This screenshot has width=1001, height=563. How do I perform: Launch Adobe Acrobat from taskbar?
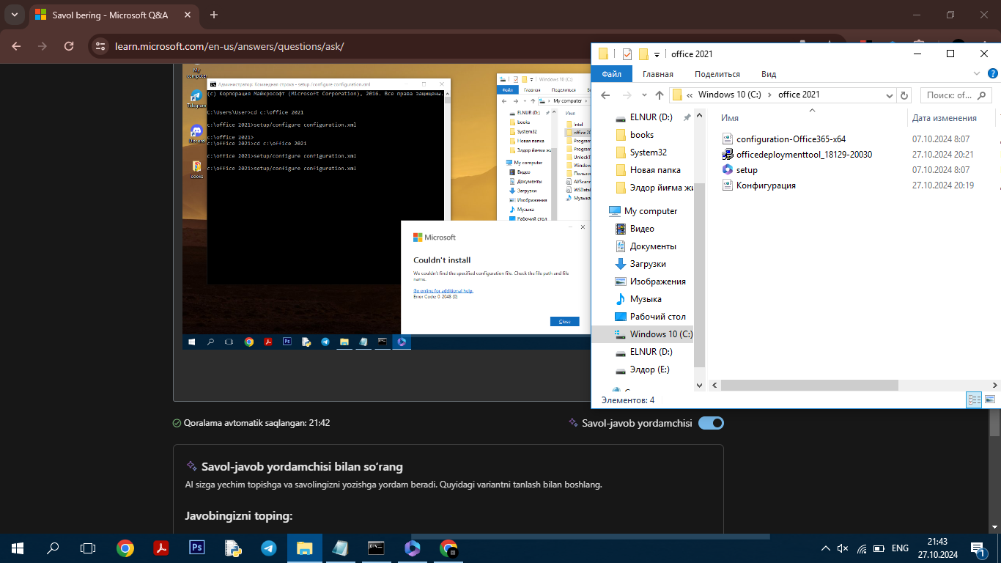pyautogui.click(x=161, y=548)
